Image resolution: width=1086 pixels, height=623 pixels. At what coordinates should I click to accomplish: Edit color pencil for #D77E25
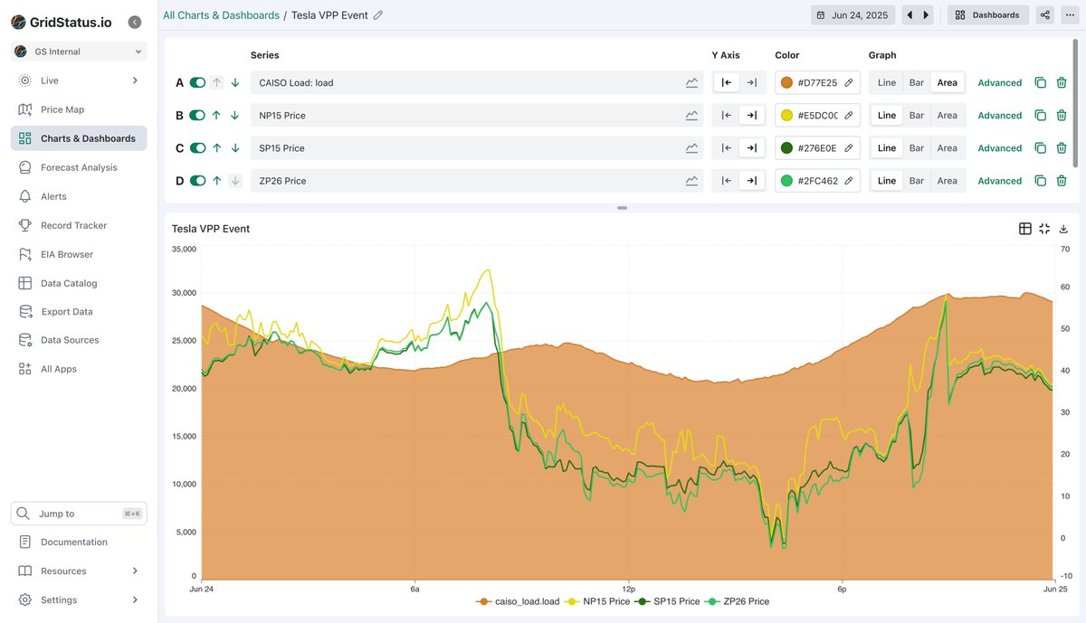click(848, 82)
